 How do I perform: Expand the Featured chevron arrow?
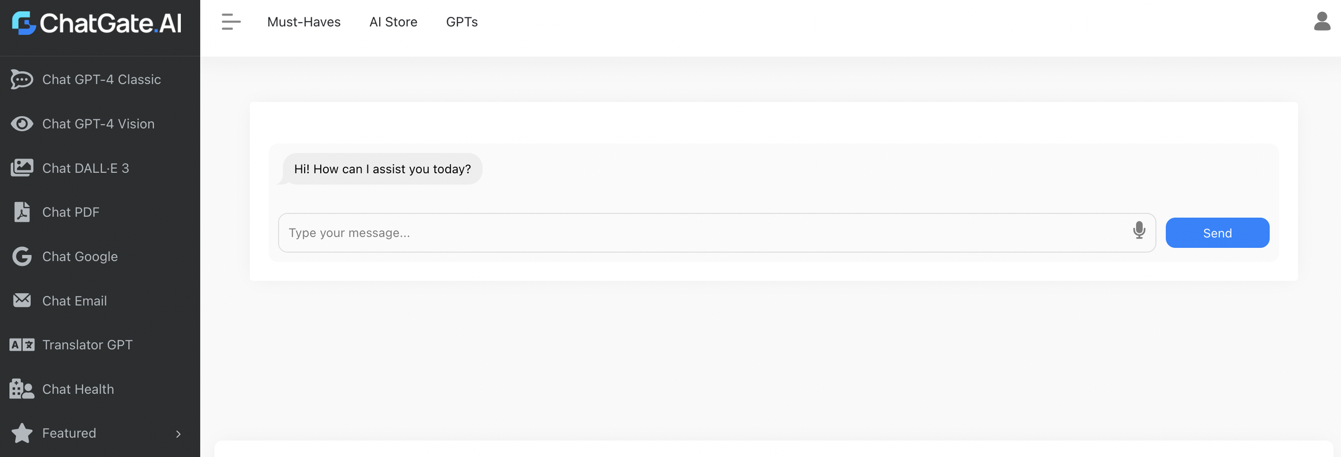click(178, 434)
